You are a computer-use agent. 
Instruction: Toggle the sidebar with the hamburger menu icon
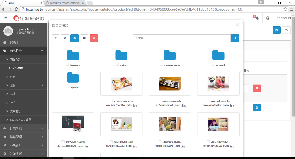[6, 18]
